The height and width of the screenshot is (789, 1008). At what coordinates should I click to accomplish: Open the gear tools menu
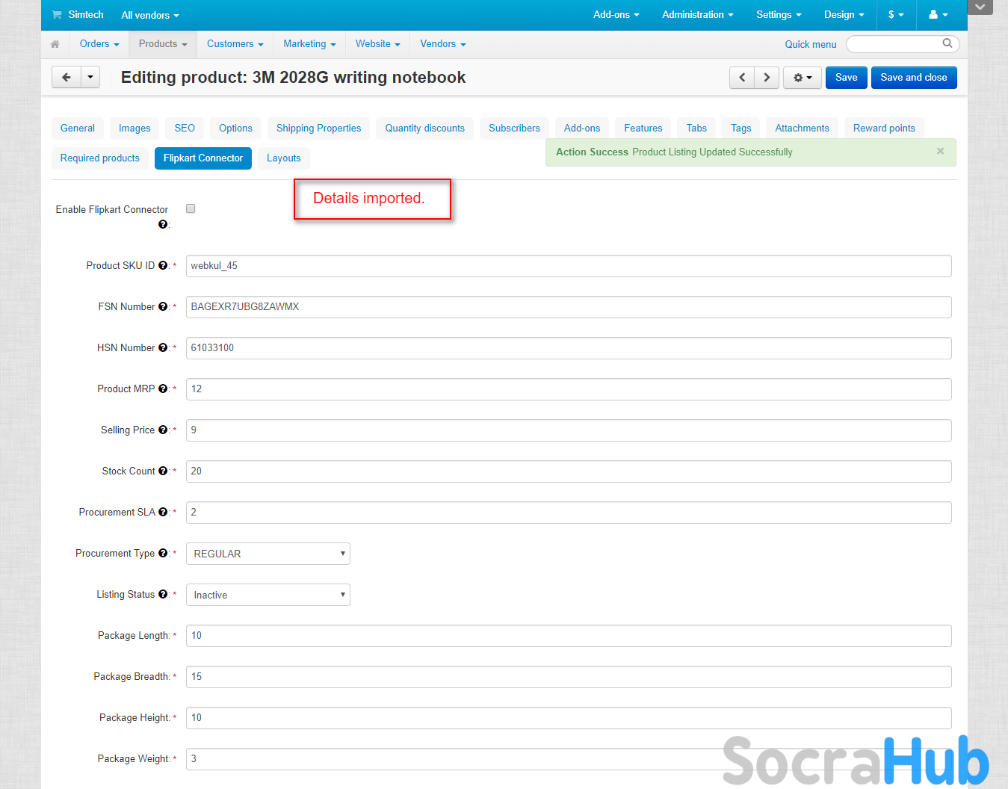803,78
